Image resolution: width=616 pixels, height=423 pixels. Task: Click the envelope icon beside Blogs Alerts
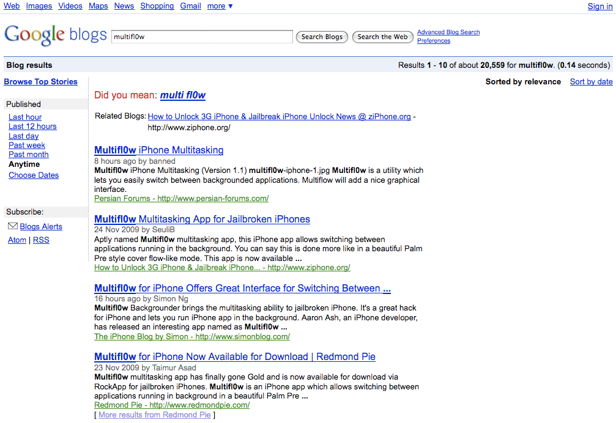pyautogui.click(x=13, y=226)
